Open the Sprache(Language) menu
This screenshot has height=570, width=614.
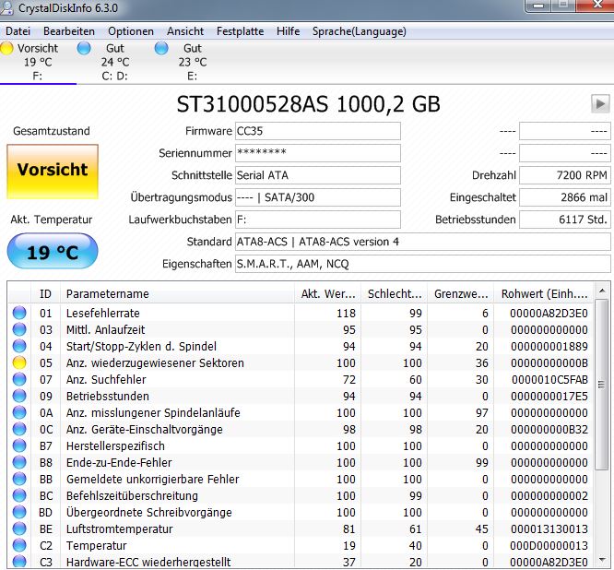pyautogui.click(x=359, y=31)
